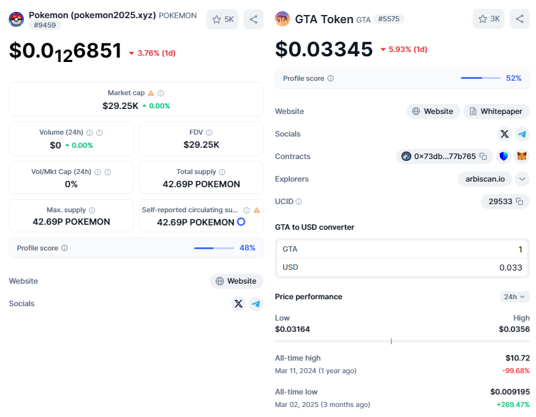
Task: Copy the UCID 29533
Action: click(519, 202)
